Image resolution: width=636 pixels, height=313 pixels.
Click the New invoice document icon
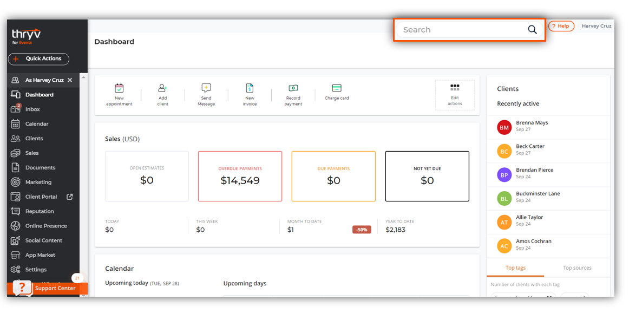(250, 88)
